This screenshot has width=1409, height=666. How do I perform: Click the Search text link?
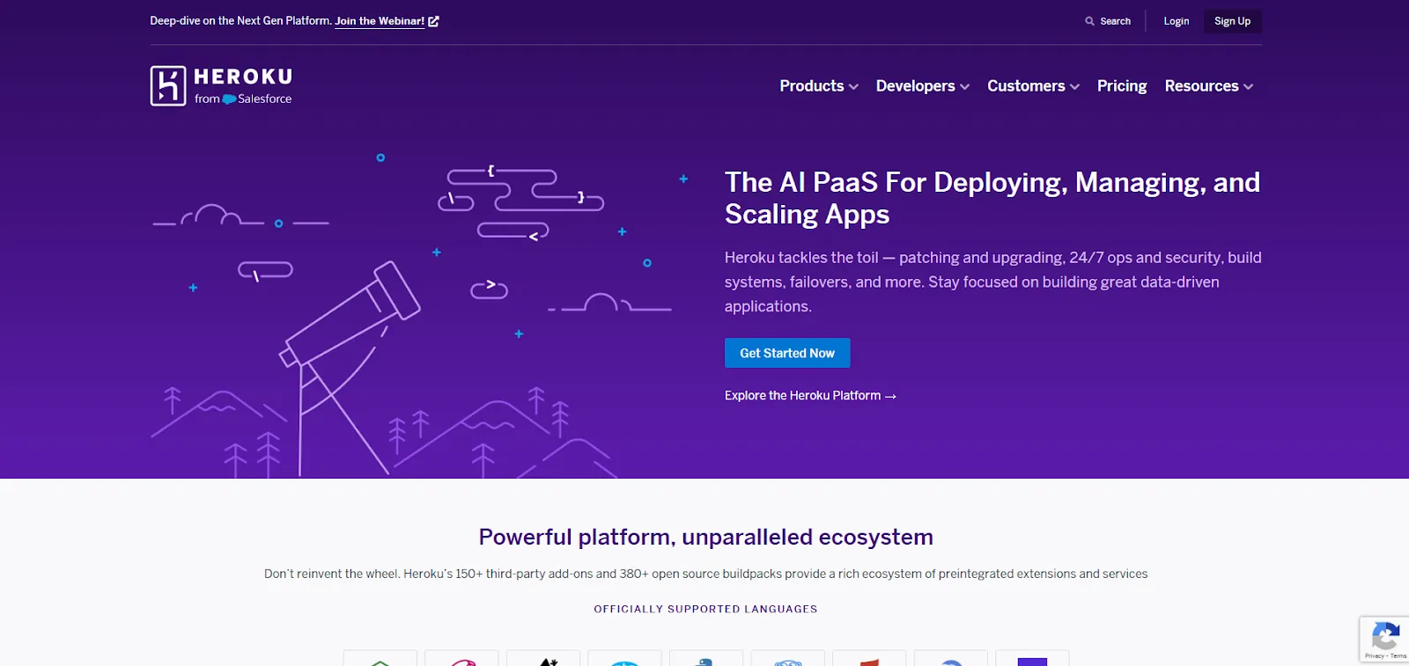click(x=1115, y=21)
